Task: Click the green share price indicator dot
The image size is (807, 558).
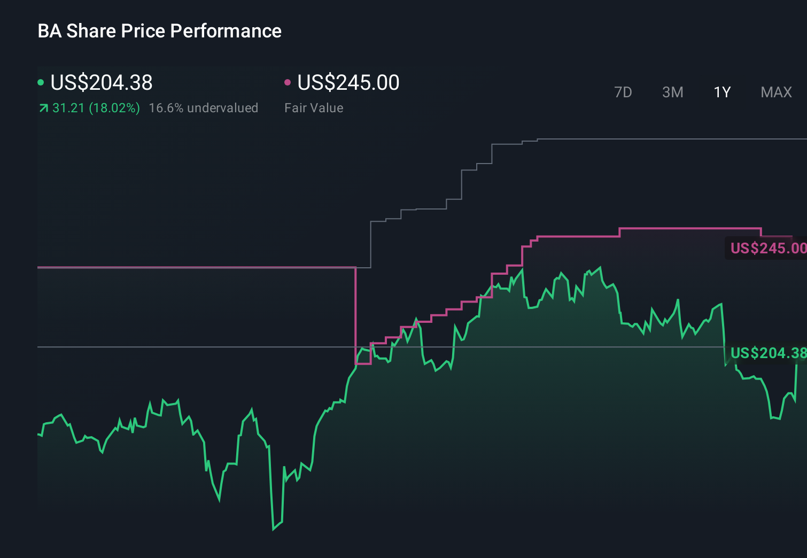Action: [x=41, y=83]
